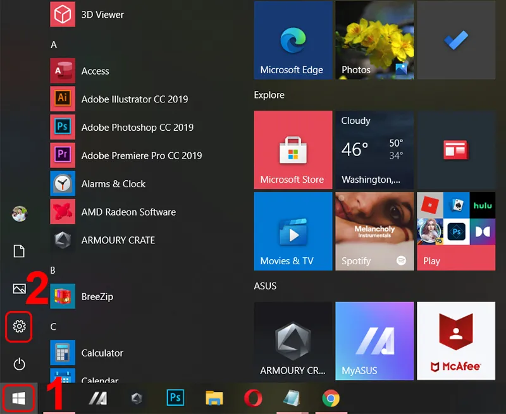Viewport: 506px width, 414px height.
Task: Check the weather on the Cloudy tile
Action: (x=374, y=150)
